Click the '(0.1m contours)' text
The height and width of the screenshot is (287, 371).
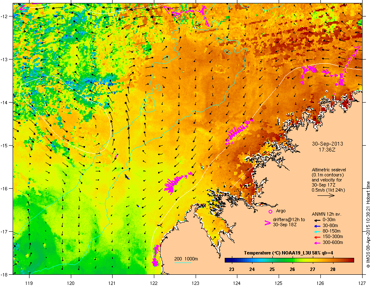click(x=328, y=175)
